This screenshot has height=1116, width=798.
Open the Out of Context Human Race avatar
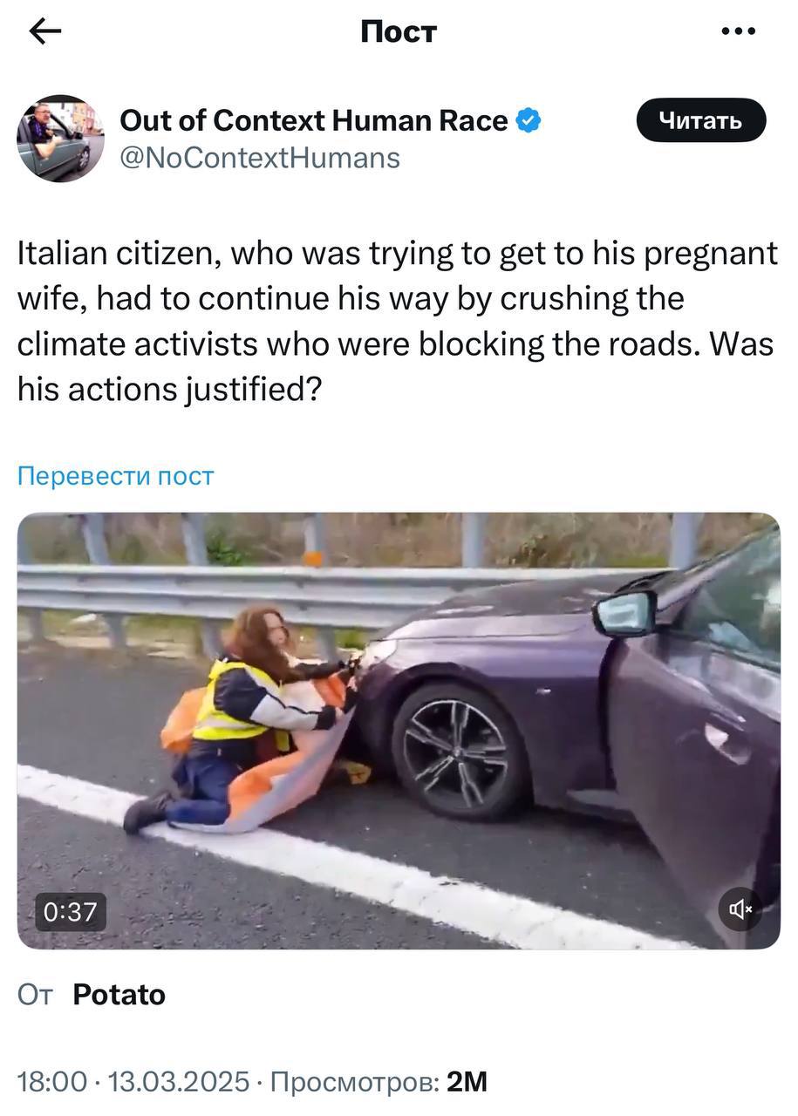60,138
